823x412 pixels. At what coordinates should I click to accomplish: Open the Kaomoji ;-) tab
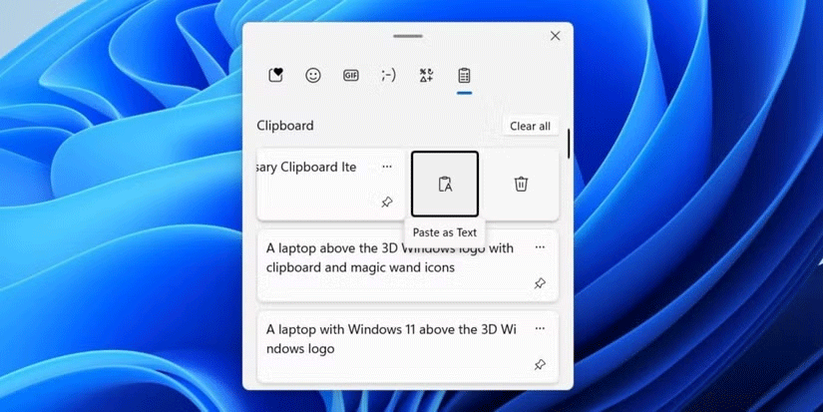pos(388,76)
